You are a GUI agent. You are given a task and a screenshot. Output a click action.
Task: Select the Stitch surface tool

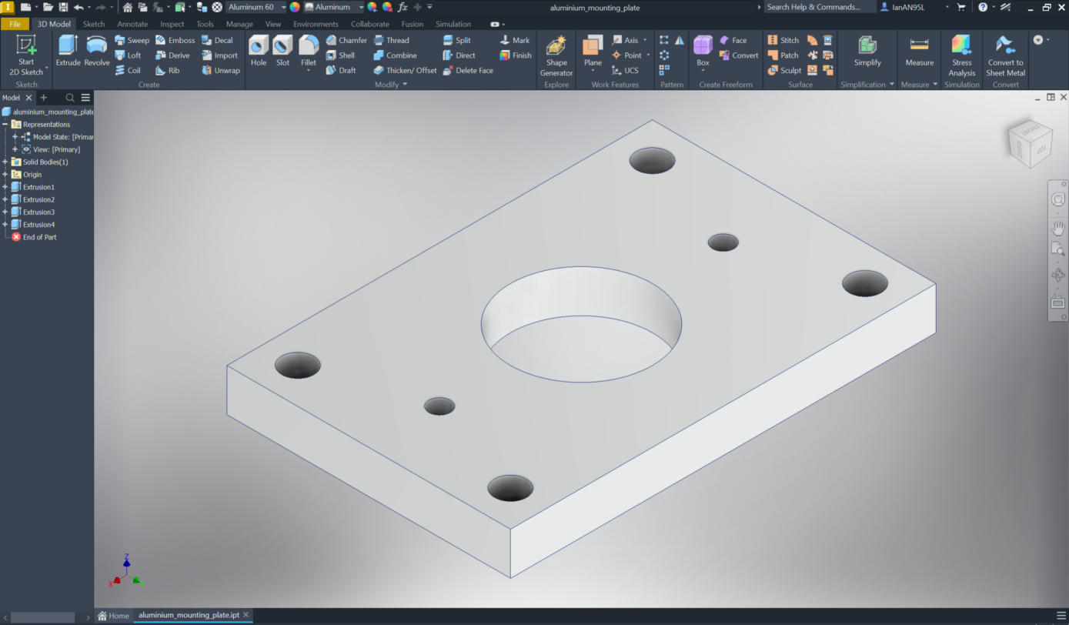pyautogui.click(x=783, y=40)
